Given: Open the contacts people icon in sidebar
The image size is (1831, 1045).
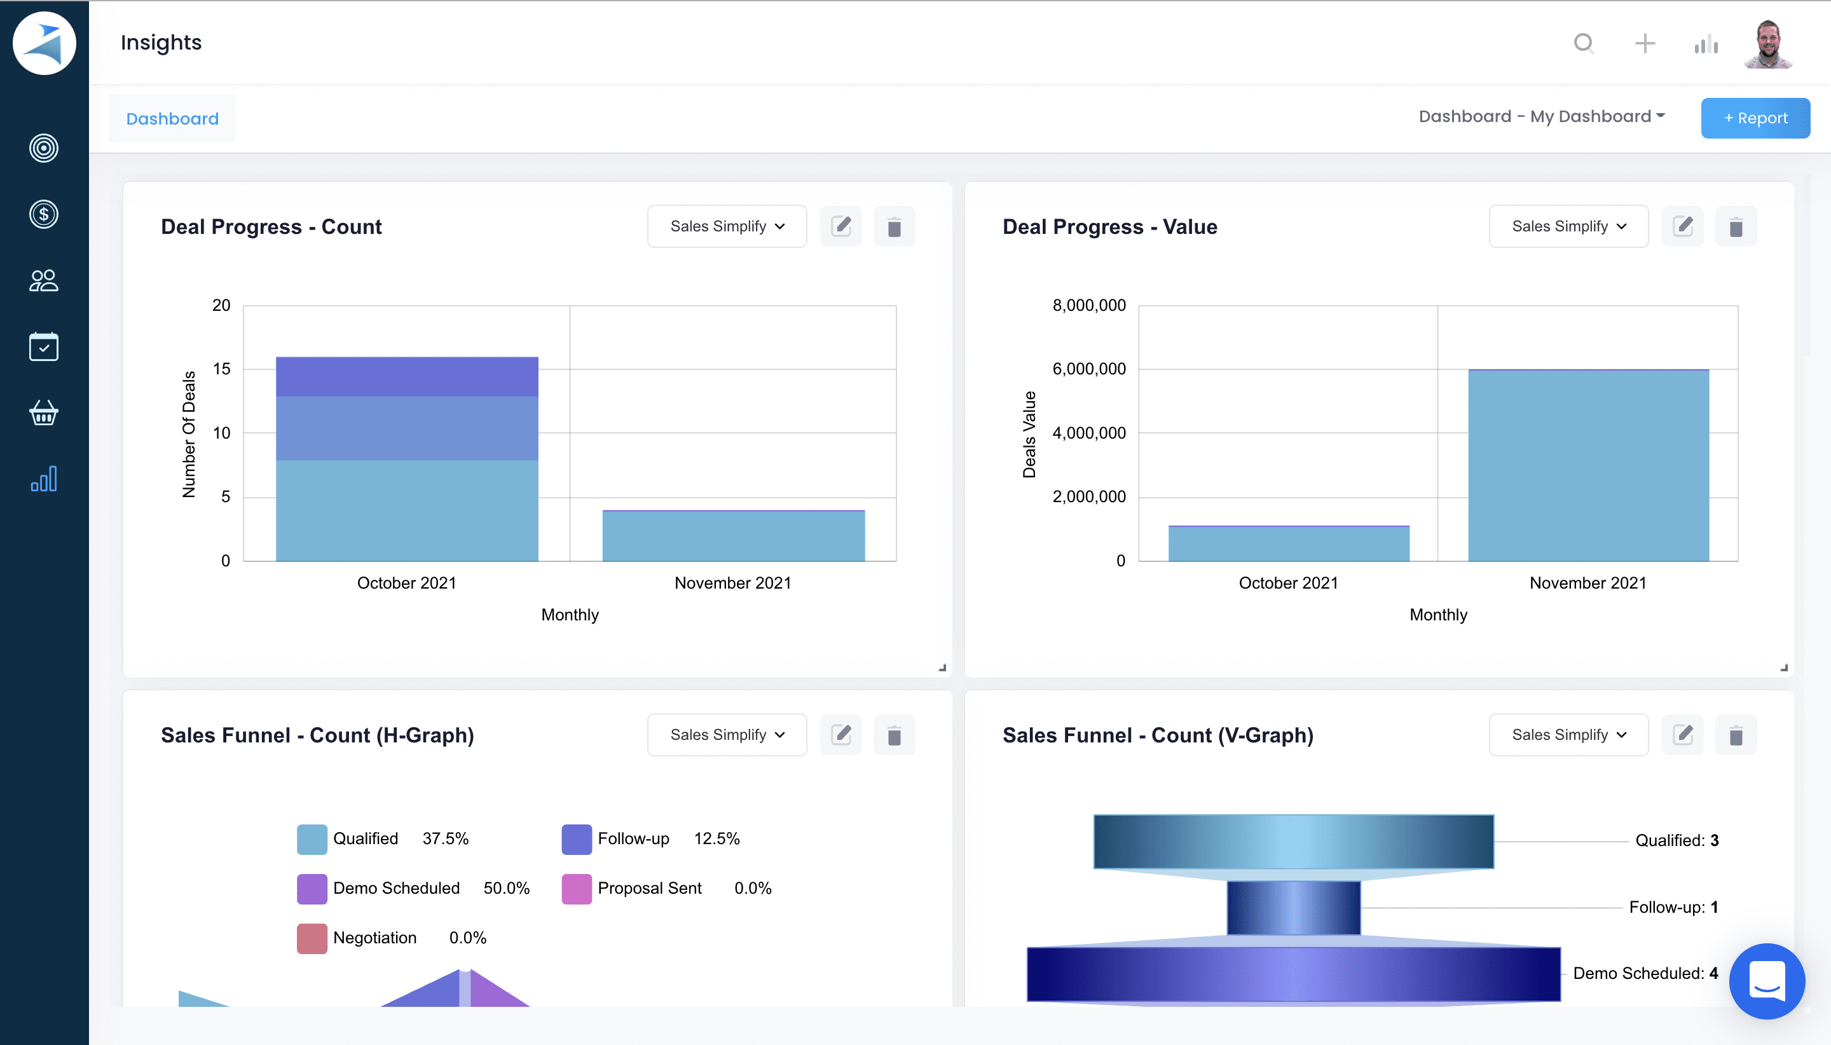Looking at the screenshot, I should [x=44, y=280].
